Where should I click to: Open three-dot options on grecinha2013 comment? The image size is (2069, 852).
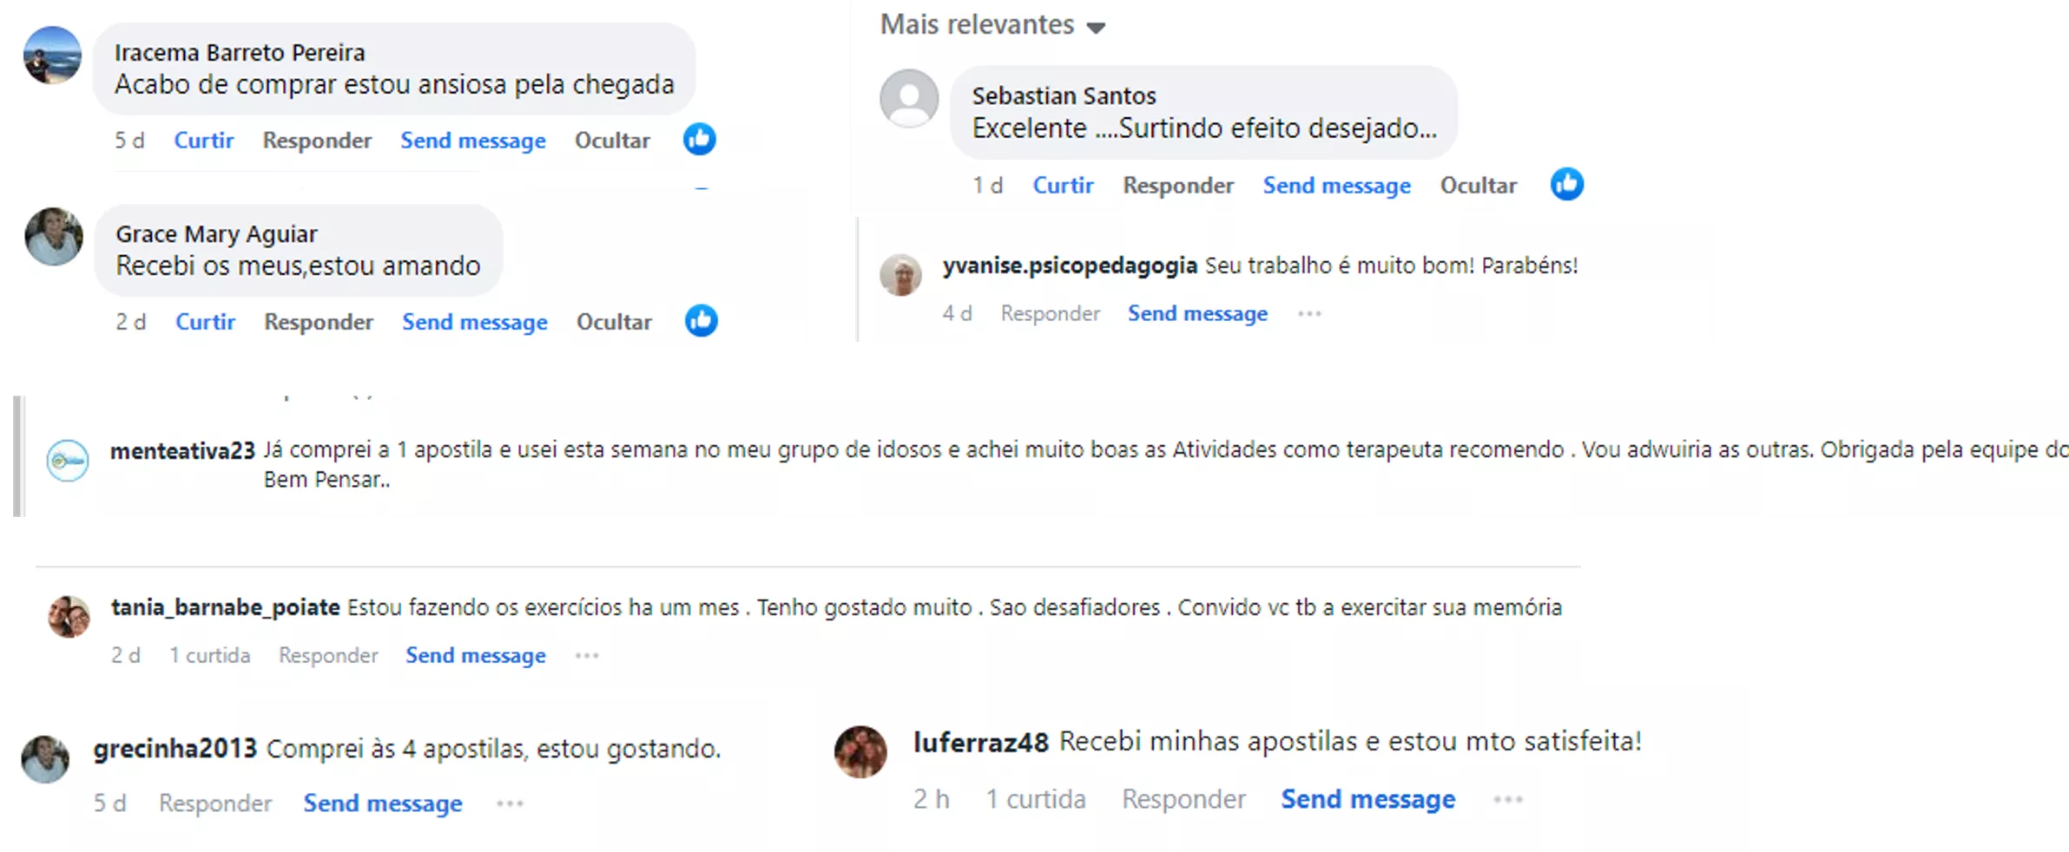pos(510,803)
